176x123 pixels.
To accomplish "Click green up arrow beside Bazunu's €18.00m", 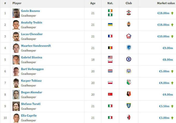I will click(172, 13).
